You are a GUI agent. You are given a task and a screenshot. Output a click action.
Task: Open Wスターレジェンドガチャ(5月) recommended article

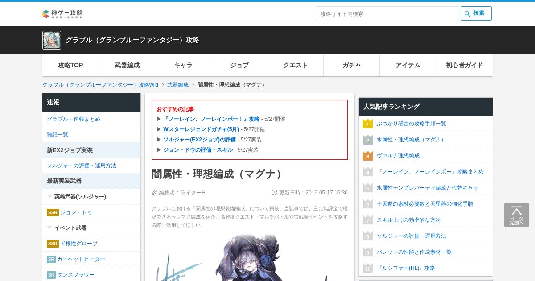tap(201, 129)
